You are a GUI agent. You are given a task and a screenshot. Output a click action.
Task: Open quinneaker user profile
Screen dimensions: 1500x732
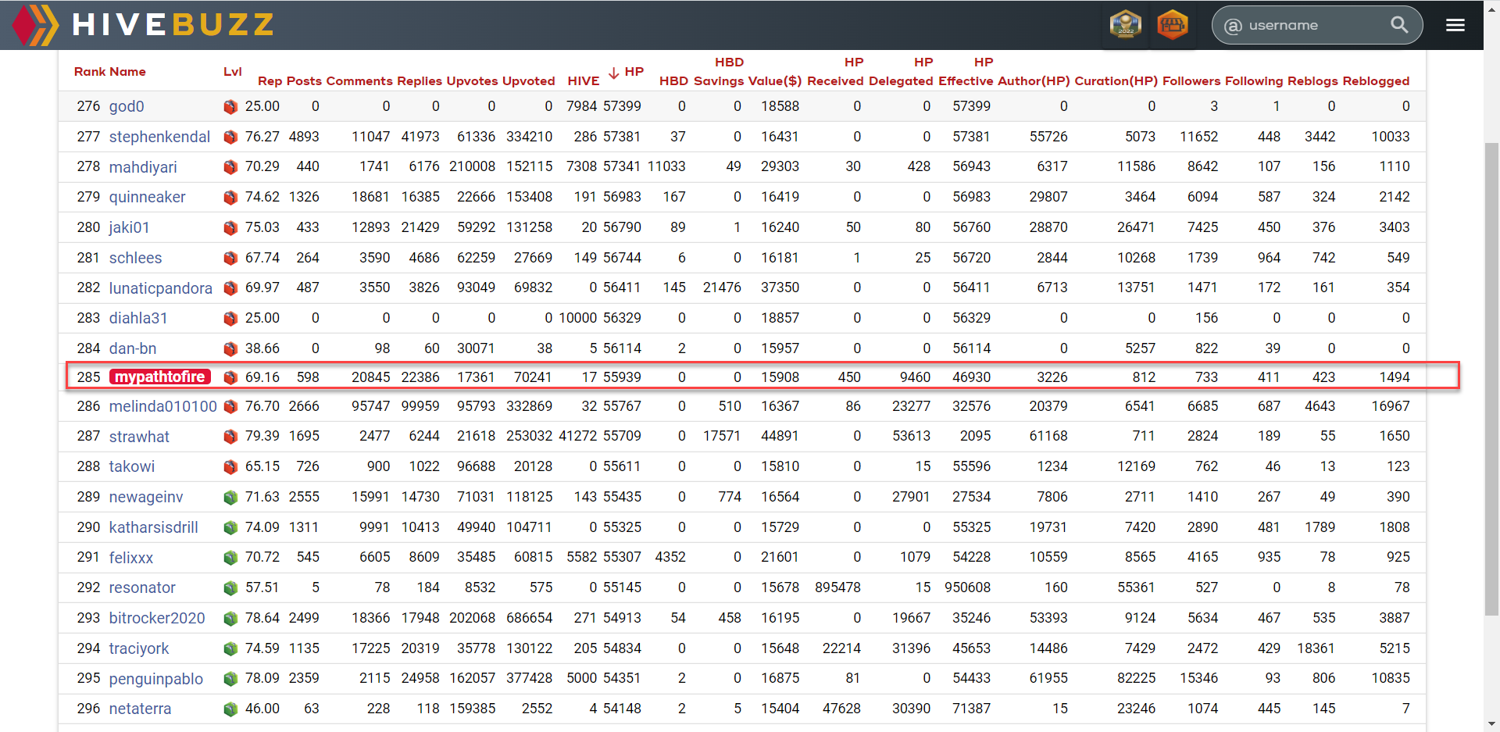coord(147,197)
